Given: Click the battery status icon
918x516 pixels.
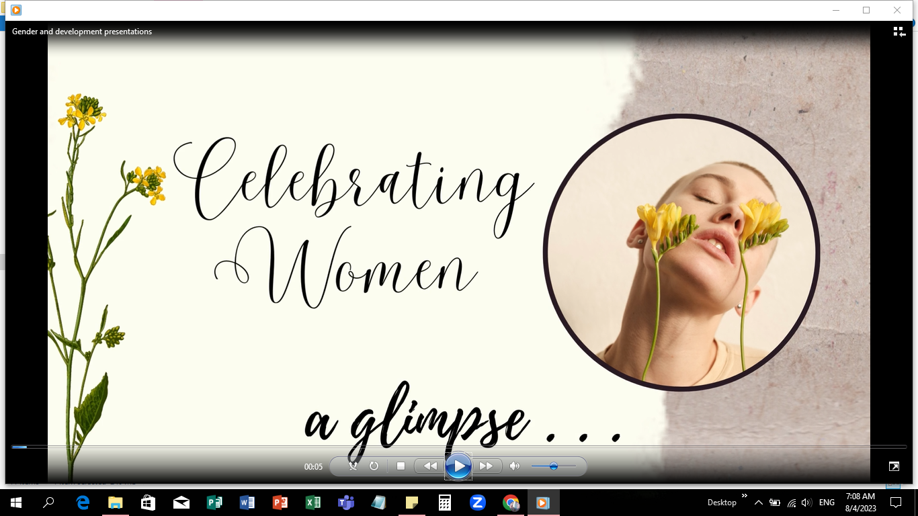Looking at the screenshot, I should coord(775,503).
